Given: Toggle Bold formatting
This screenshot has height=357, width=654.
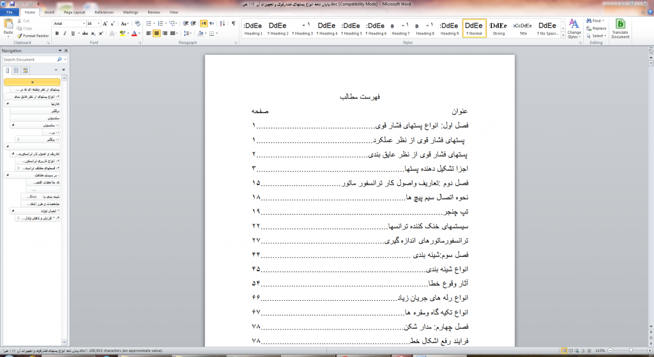Looking at the screenshot, I should (57, 33).
